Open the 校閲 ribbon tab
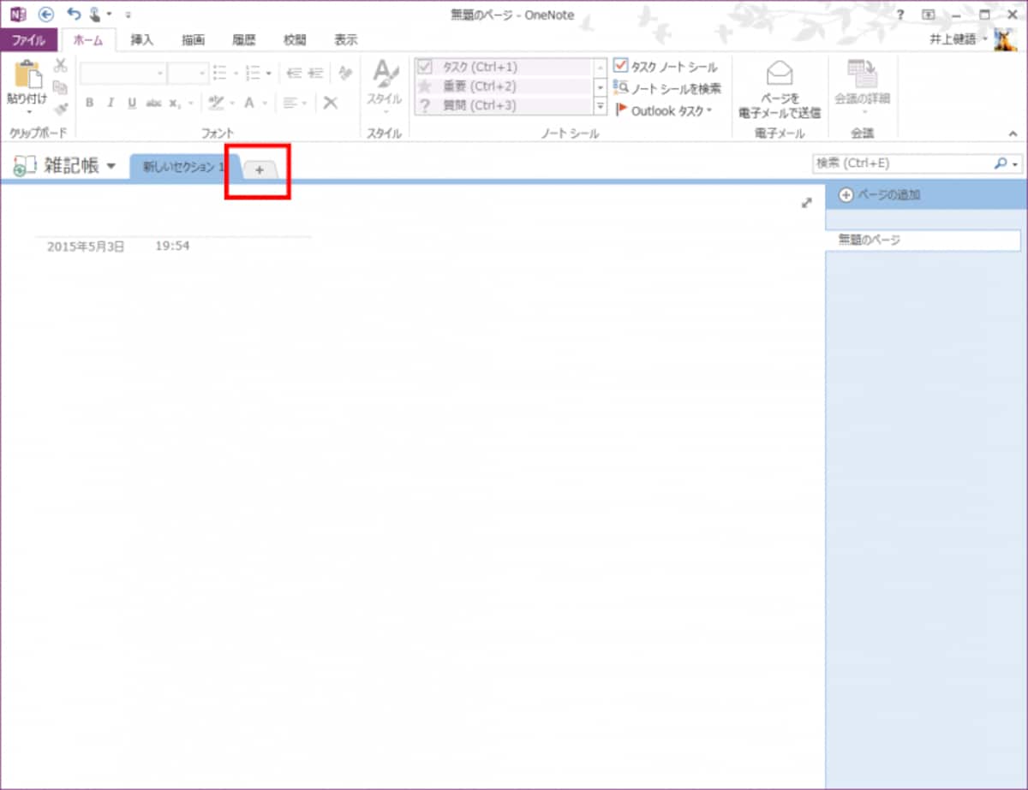1028x790 pixels. tap(295, 40)
